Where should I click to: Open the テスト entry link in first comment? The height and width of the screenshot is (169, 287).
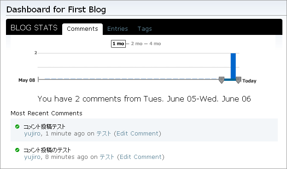click(x=104, y=134)
